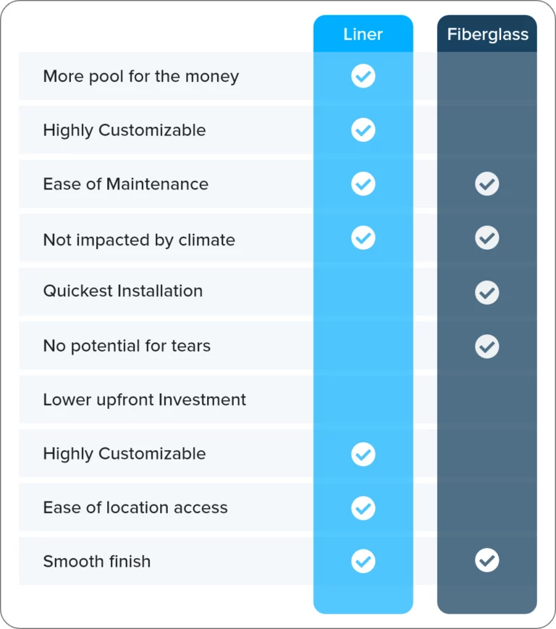
Task: Click the Lower upfront Investment label
Action: click(x=144, y=400)
